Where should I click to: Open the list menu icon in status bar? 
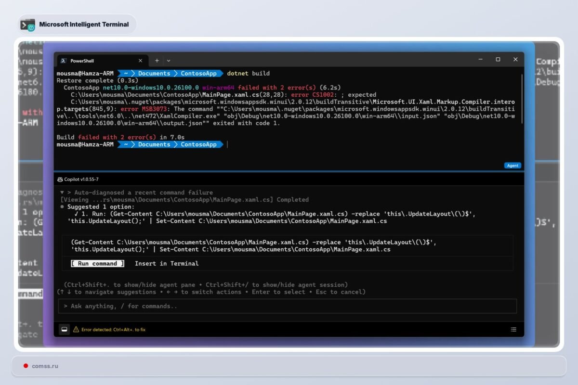pos(513,330)
